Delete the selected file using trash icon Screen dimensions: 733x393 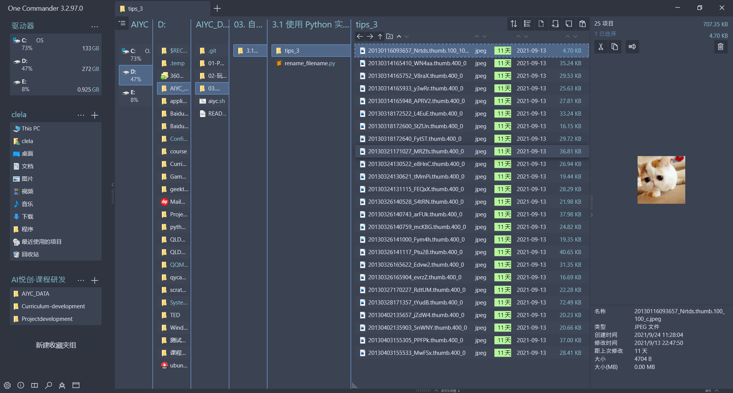pos(720,47)
